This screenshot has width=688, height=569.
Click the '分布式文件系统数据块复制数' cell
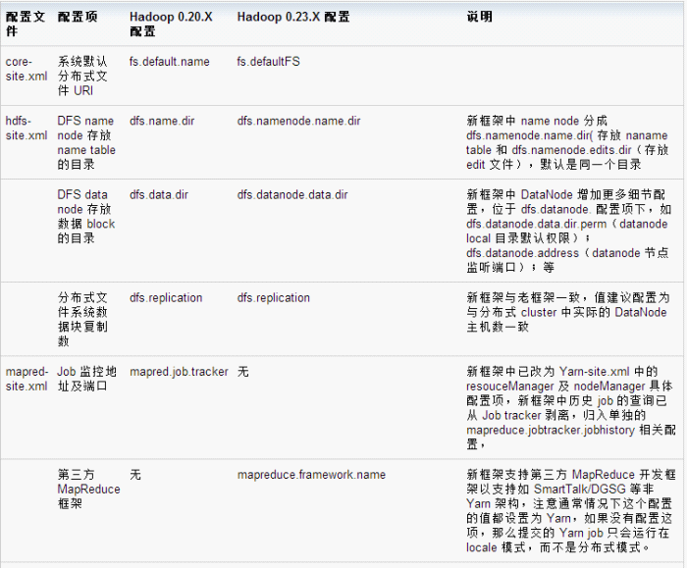82,320
